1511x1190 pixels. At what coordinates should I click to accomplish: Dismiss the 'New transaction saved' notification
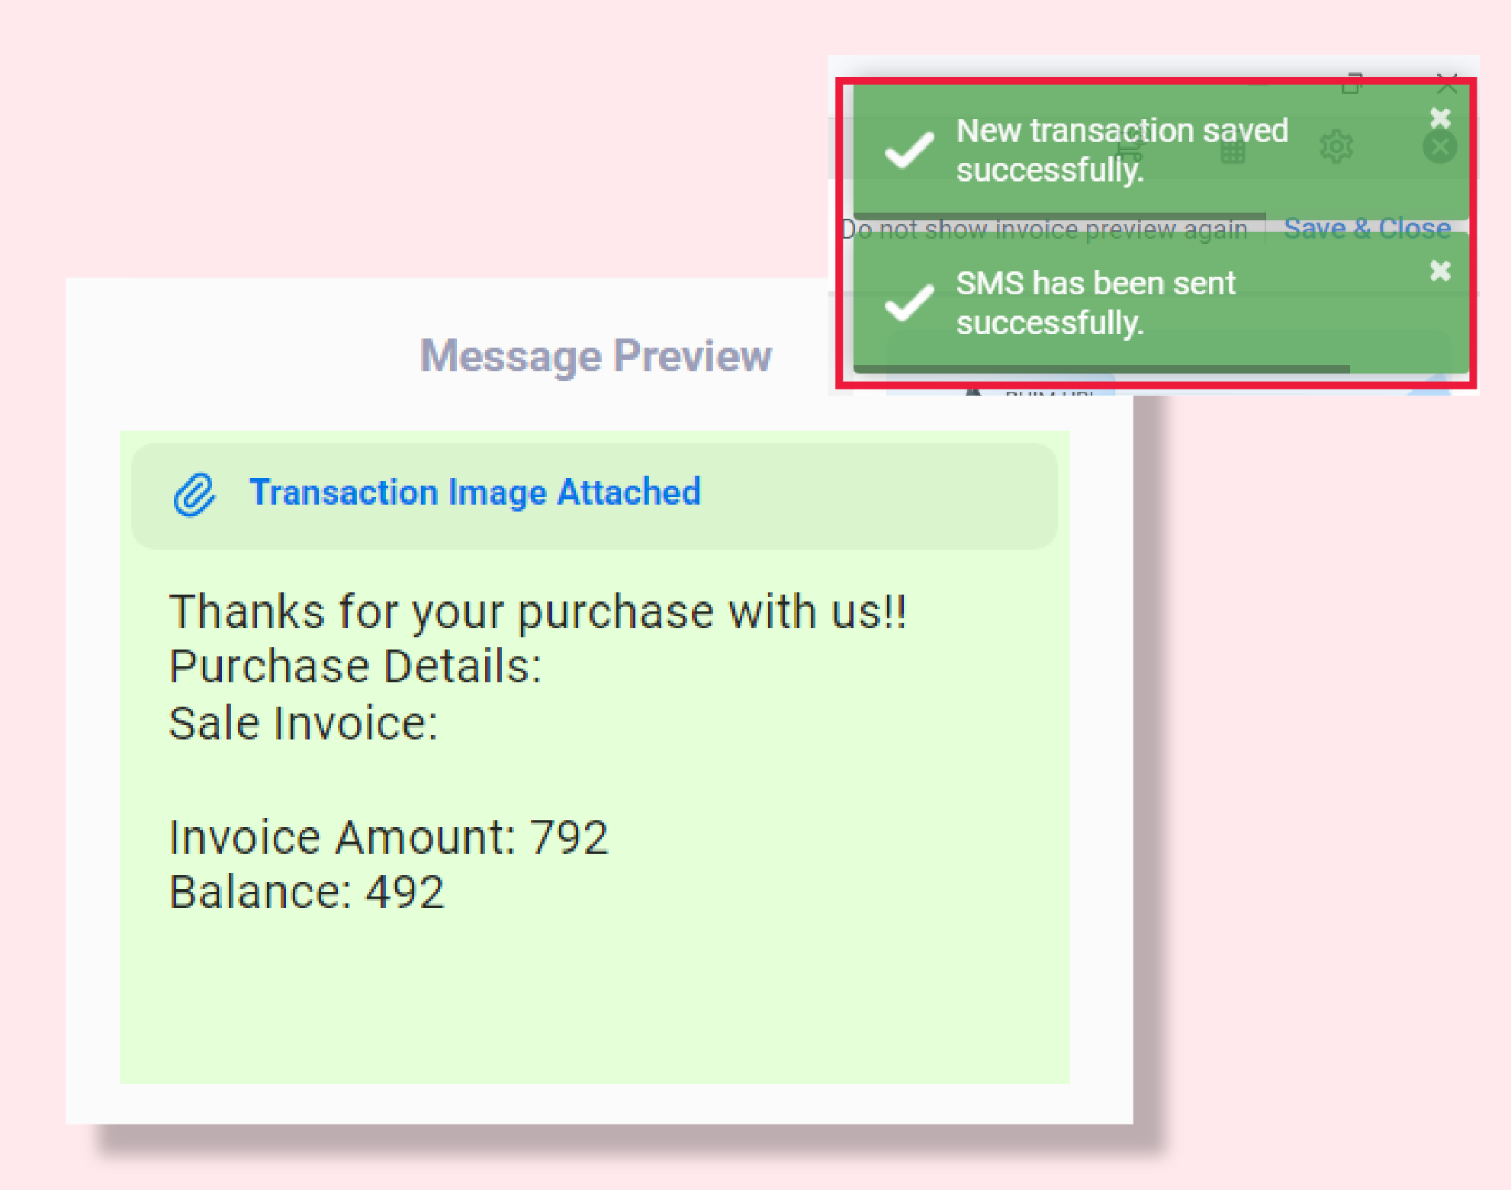(1441, 118)
